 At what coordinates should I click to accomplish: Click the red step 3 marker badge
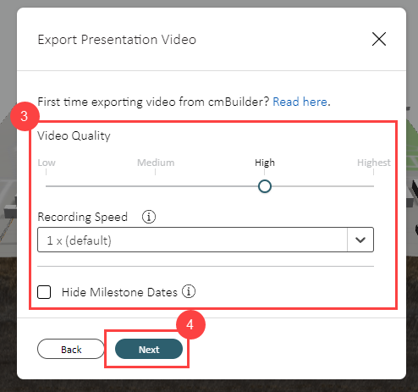[25, 116]
